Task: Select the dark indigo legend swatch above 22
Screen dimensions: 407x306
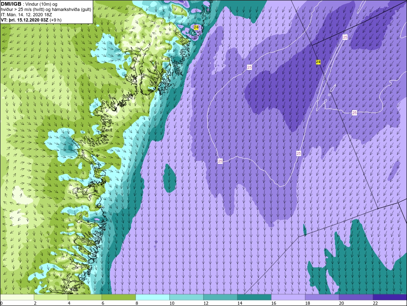Action: click(x=389, y=297)
